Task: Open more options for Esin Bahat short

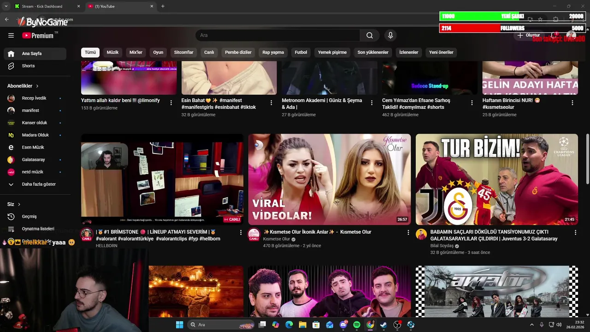Action: click(271, 103)
